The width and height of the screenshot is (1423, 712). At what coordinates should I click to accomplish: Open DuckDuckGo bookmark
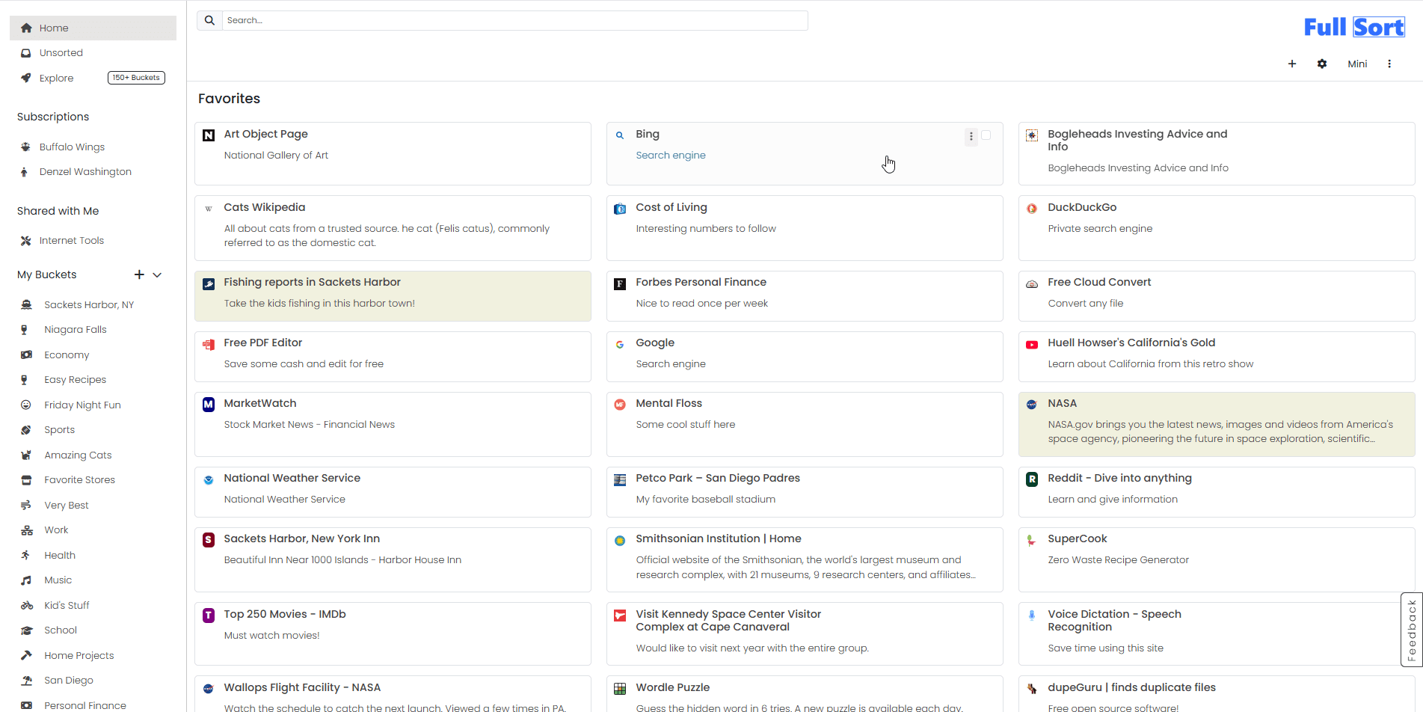click(1082, 207)
